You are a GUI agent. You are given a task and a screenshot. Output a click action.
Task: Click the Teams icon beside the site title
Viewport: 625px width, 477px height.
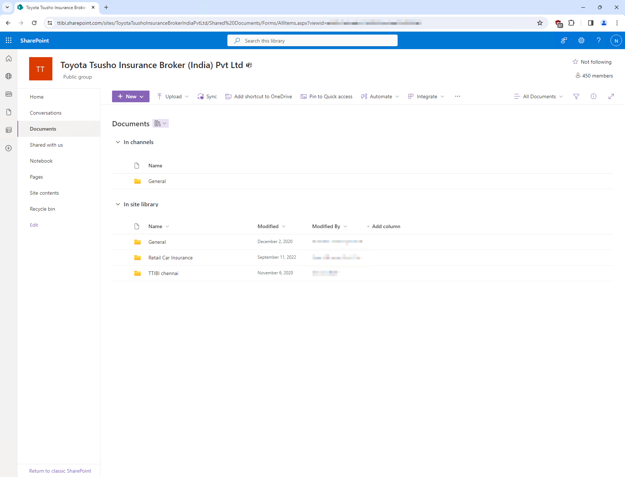(249, 65)
